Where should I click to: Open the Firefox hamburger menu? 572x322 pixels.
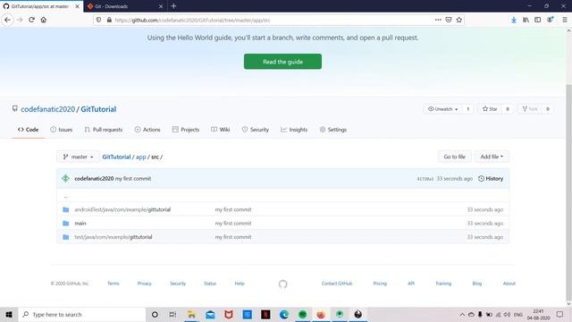(565, 20)
